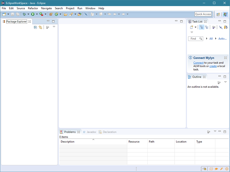Open the Debug configurations dropdown arrow

pyautogui.click(x=28, y=14)
